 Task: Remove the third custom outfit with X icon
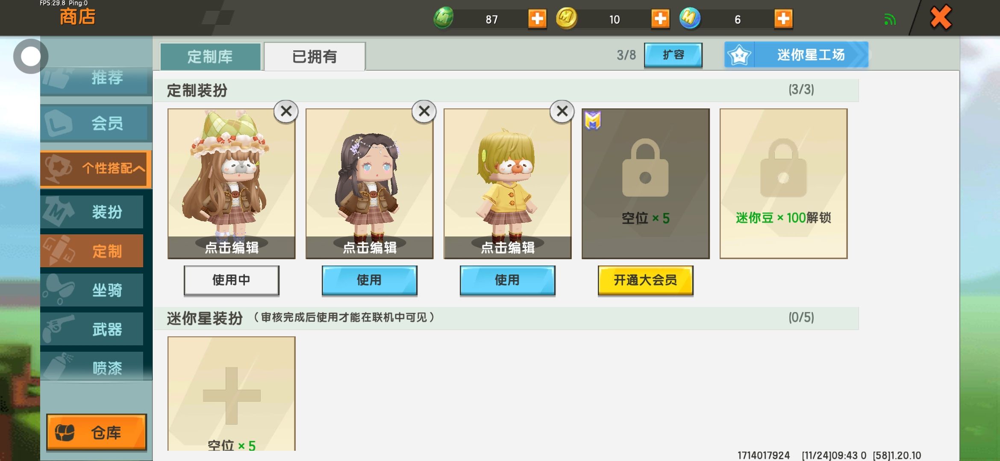pos(562,111)
